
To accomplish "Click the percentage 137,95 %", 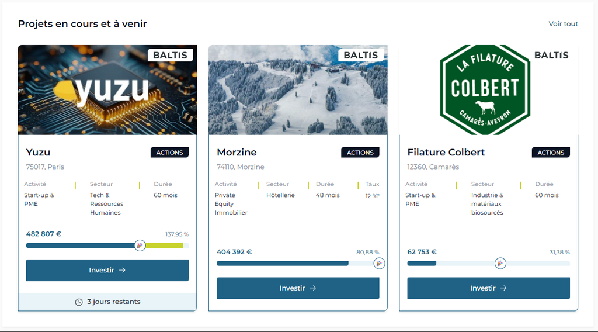I will point(177,234).
